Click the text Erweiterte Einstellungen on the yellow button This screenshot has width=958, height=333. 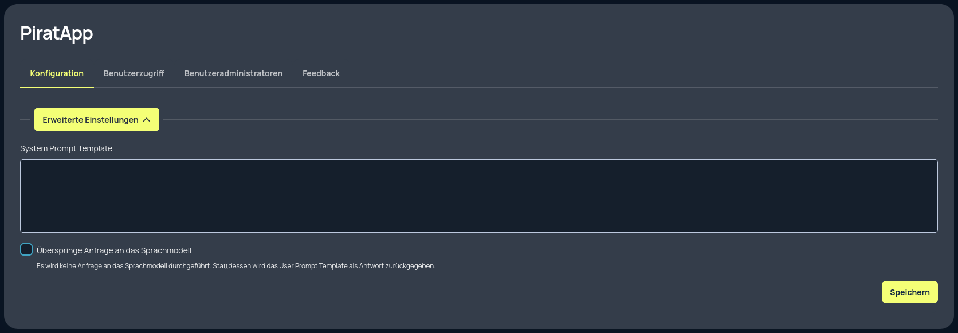pos(90,120)
